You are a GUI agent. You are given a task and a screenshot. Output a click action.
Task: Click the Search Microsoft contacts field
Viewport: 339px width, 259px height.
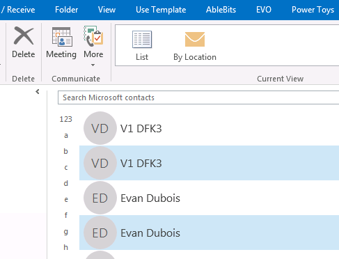pos(198,97)
